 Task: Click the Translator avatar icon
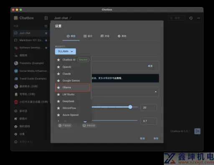tap(16, 63)
